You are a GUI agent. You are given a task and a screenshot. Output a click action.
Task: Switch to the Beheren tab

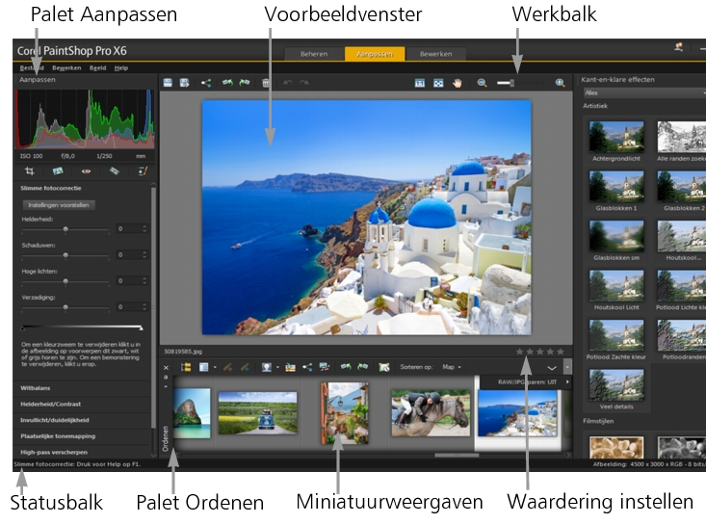click(314, 55)
